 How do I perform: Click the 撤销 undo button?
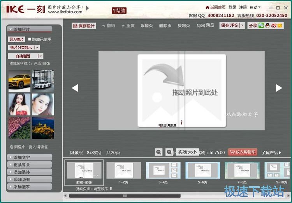coord(109,26)
